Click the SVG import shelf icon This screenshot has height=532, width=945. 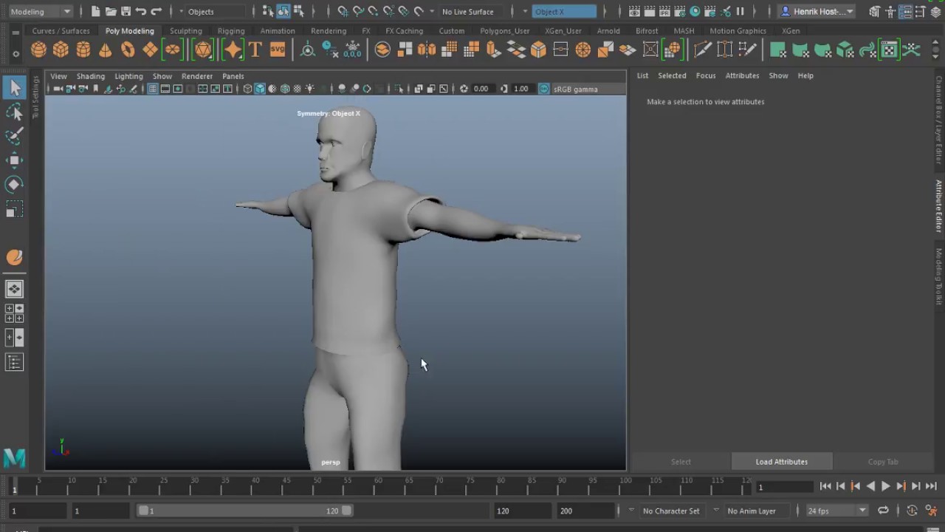tap(278, 50)
